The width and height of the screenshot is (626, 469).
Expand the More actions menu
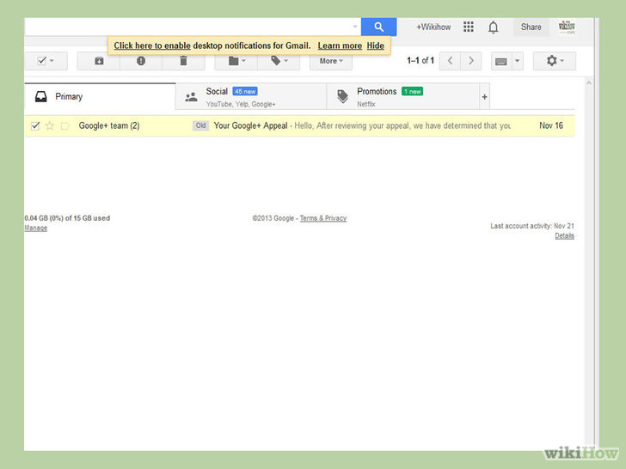330,61
